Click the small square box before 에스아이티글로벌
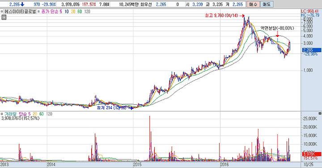This screenshot has width=322, height=168. [x=2, y=12]
